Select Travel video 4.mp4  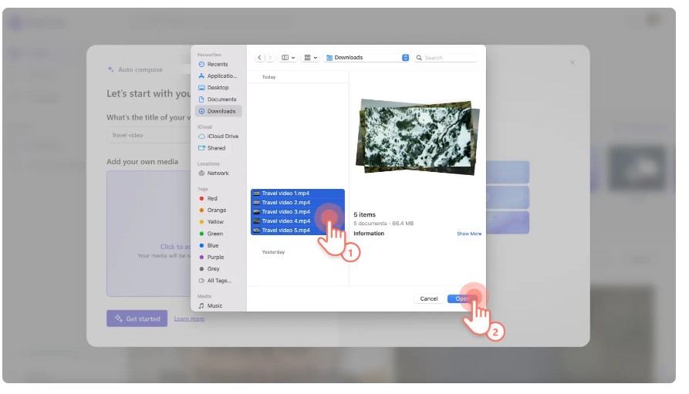click(x=298, y=221)
